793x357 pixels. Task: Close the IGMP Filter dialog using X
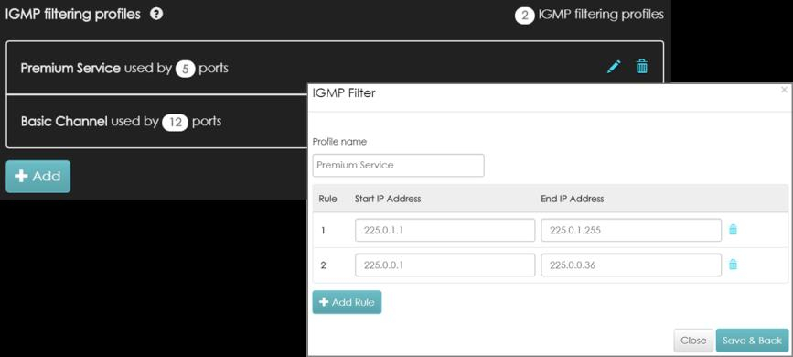tap(784, 90)
